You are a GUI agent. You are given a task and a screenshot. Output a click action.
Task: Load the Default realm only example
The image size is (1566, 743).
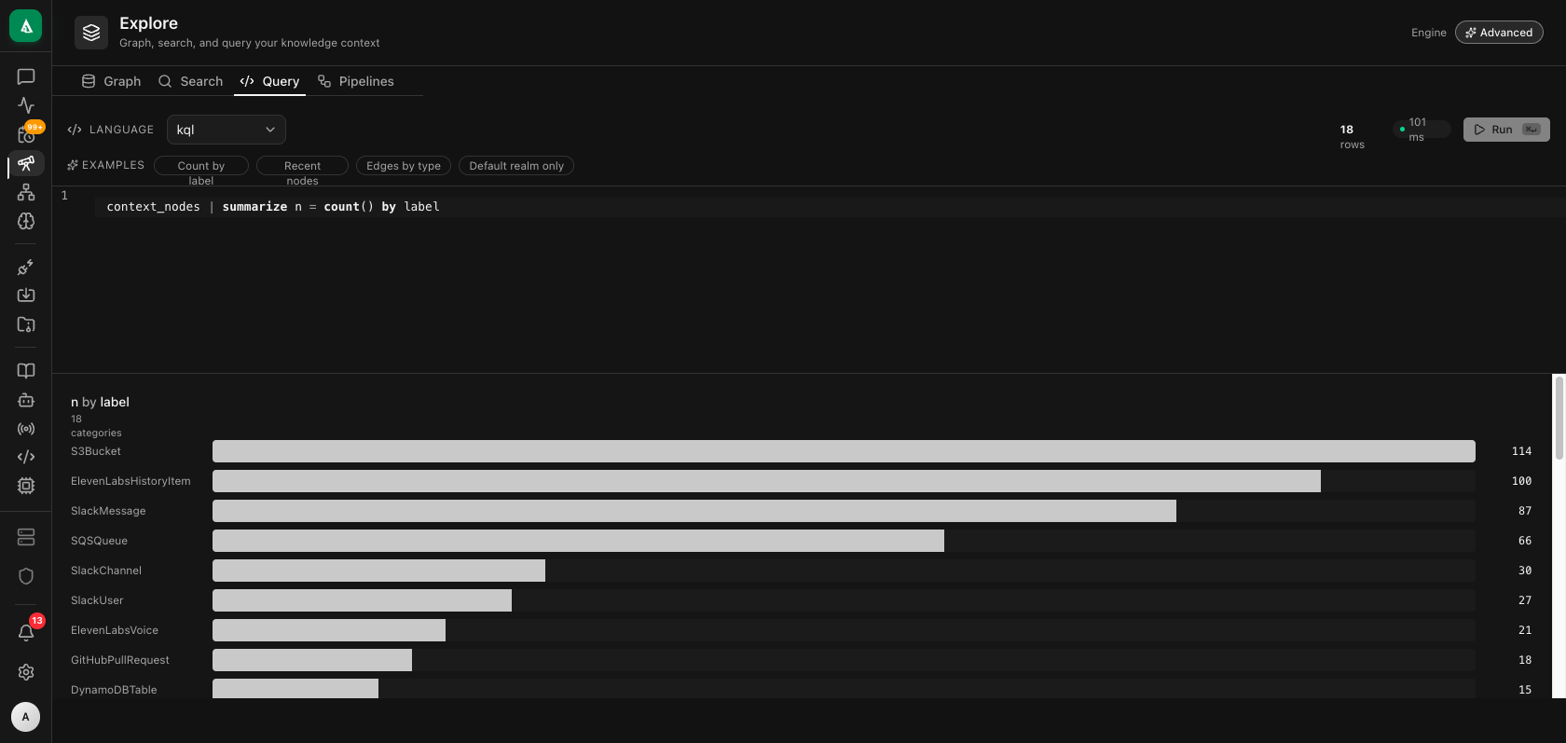tap(516, 166)
